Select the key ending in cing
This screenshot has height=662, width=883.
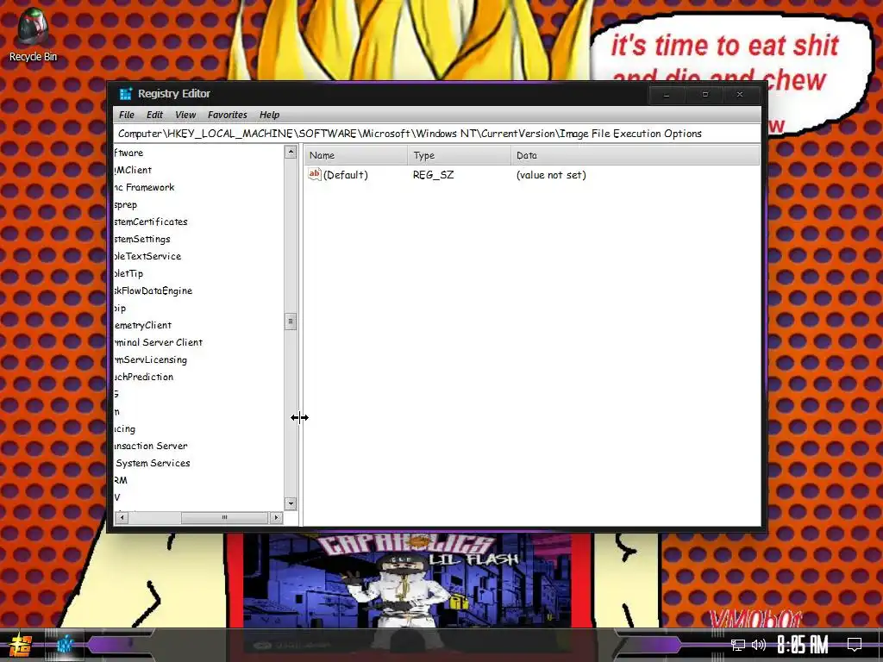click(125, 429)
